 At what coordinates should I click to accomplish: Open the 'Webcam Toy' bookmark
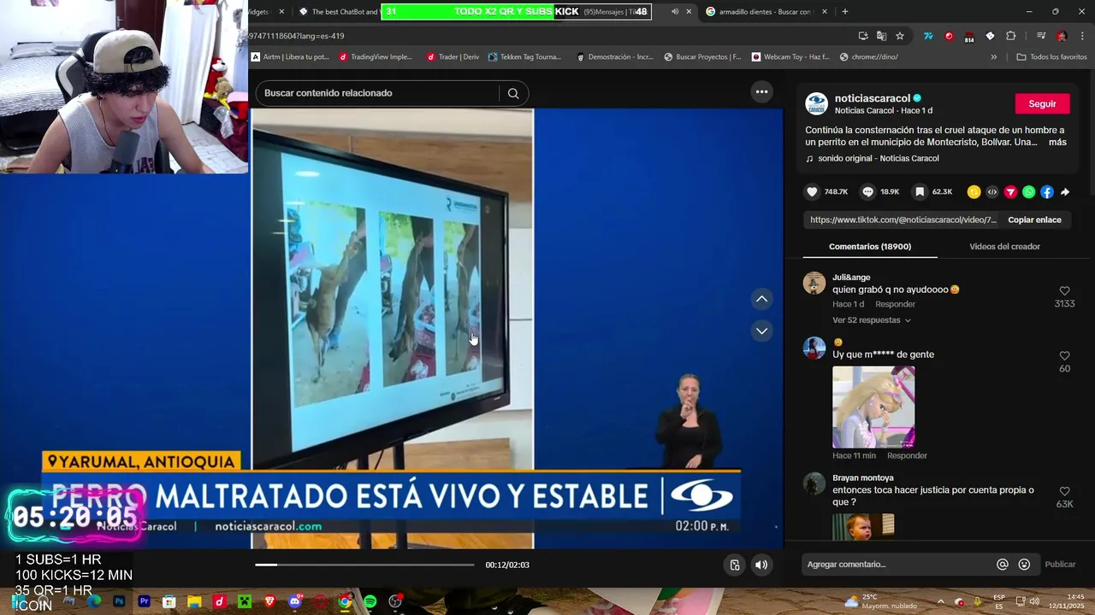791,57
